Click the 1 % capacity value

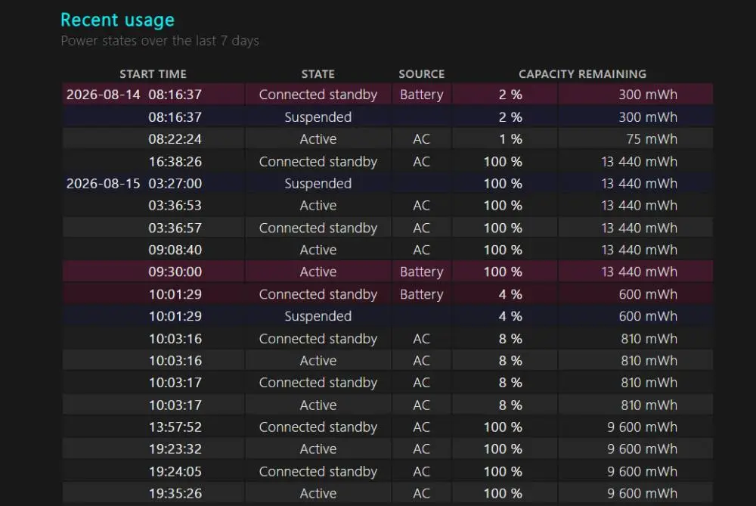pos(510,139)
